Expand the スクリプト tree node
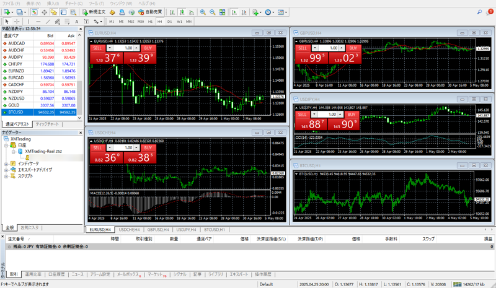This screenshot has height=288, width=496. [x=6, y=177]
